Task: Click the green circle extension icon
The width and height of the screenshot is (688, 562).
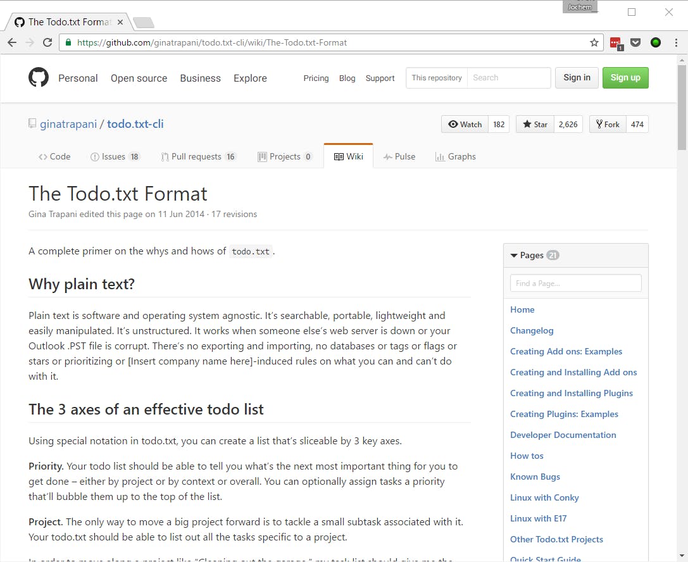Action: click(656, 42)
